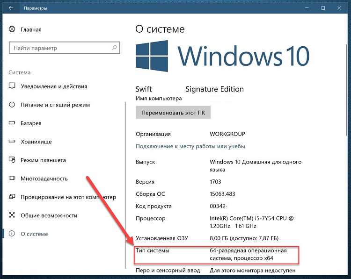
Task: Click the Установленная ОЗУ label
Action: pos(161,238)
